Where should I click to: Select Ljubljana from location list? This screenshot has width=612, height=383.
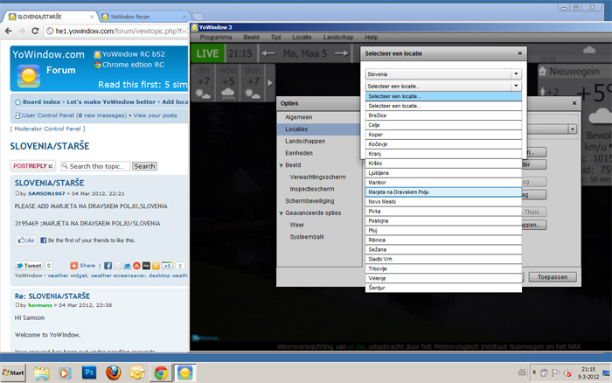tap(443, 173)
